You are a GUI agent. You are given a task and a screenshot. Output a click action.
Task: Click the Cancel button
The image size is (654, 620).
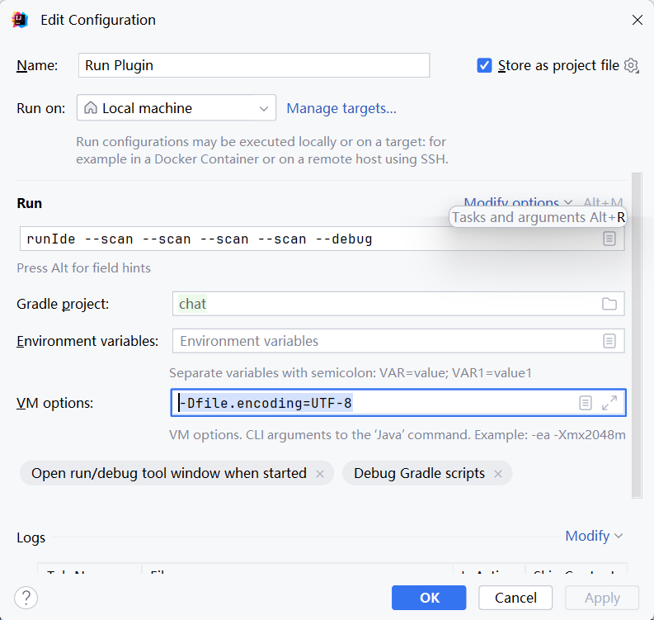pyautogui.click(x=515, y=598)
